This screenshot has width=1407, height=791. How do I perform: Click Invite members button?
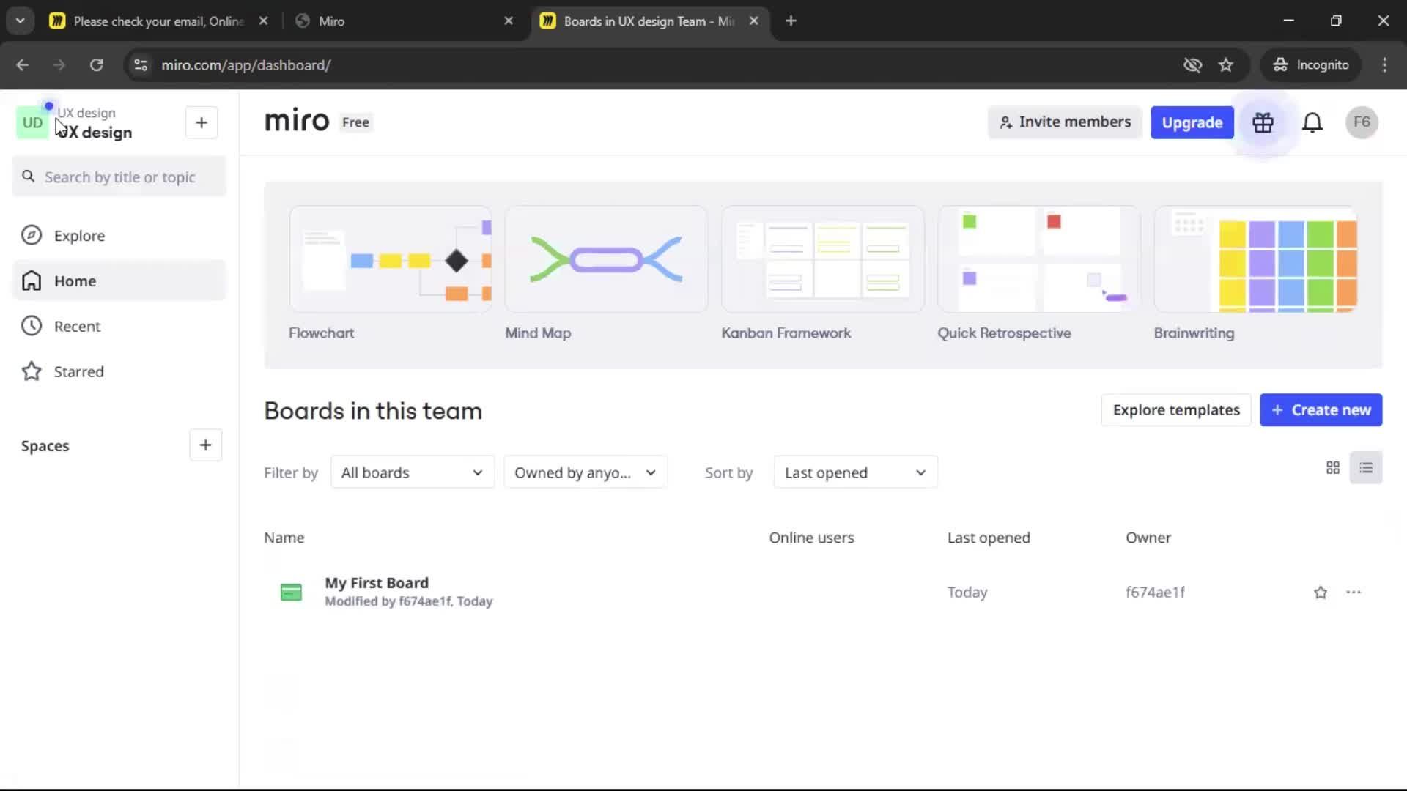point(1065,122)
